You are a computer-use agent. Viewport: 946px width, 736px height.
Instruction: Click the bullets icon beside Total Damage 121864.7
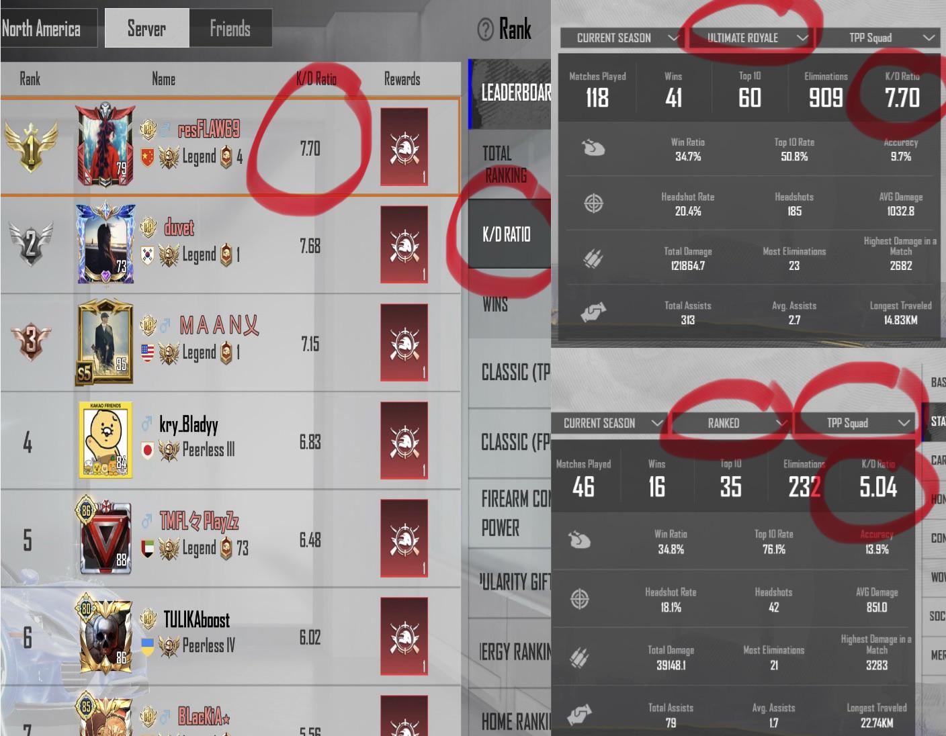(x=593, y=258)
